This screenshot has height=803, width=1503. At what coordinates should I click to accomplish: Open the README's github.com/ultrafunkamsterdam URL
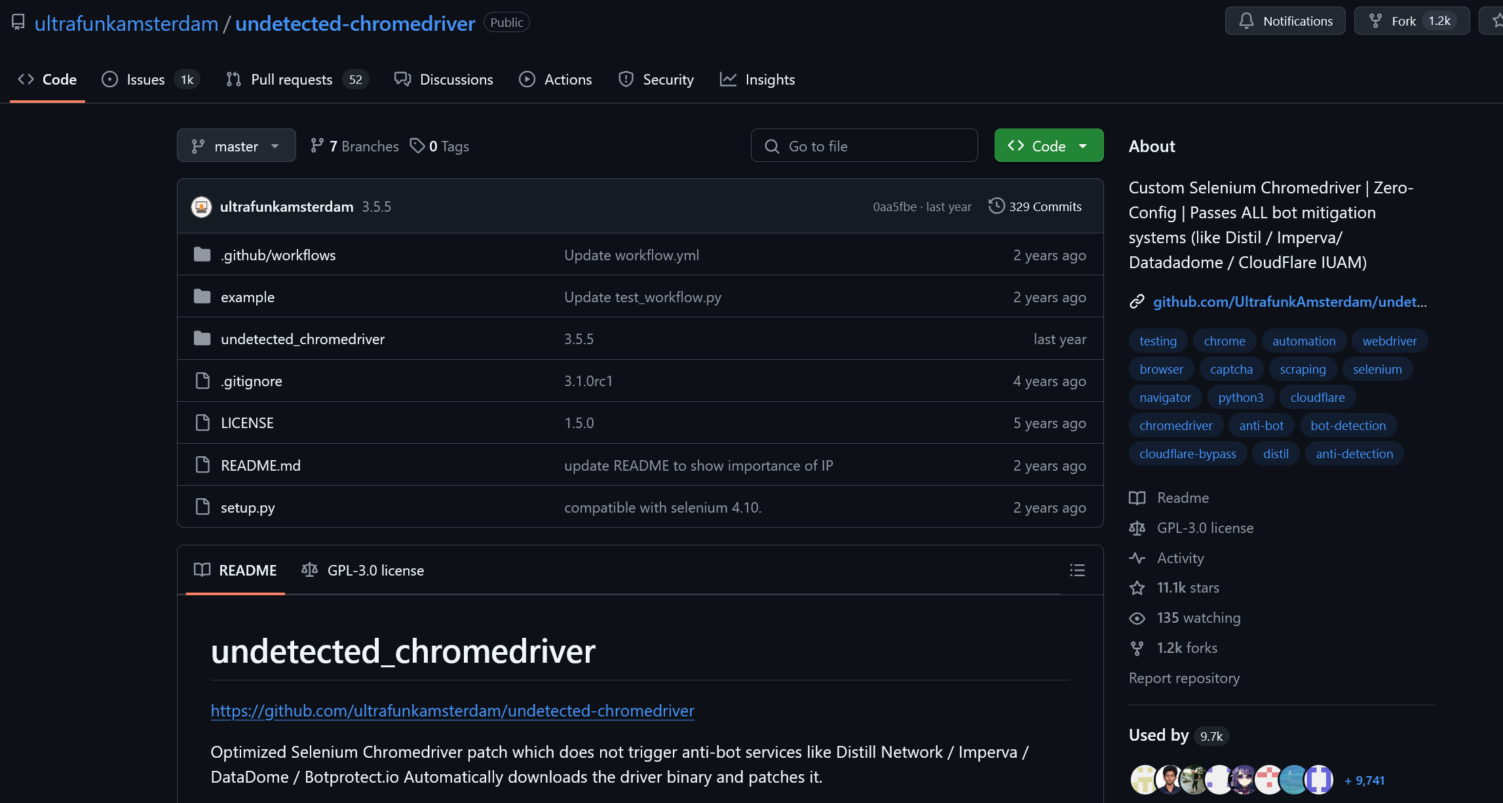click(452, 711)
